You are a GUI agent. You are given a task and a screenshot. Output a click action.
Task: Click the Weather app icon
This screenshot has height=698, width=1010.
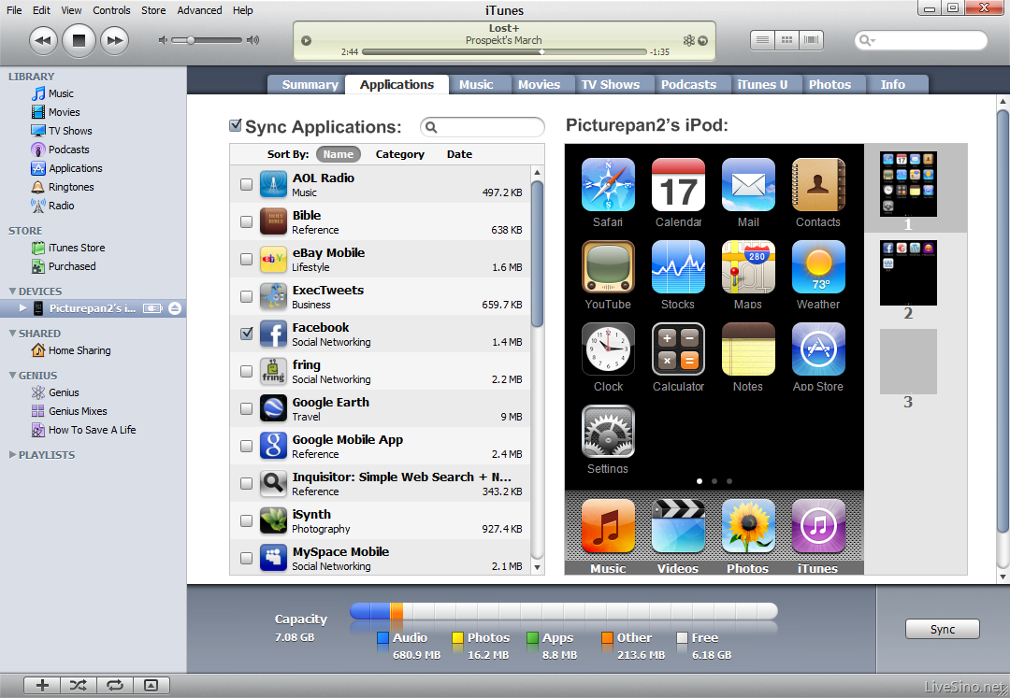pyautogui.click(x=818, y=267)
